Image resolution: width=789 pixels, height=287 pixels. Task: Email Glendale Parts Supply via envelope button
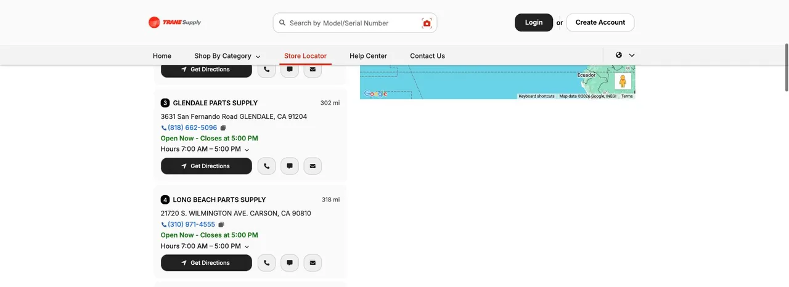tap(313, 166)
